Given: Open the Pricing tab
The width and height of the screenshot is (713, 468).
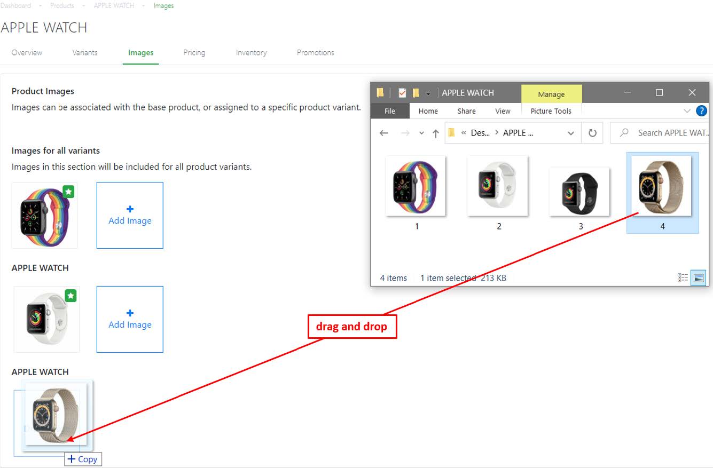Looking at the screenshot, I should (x=194, y=53).
